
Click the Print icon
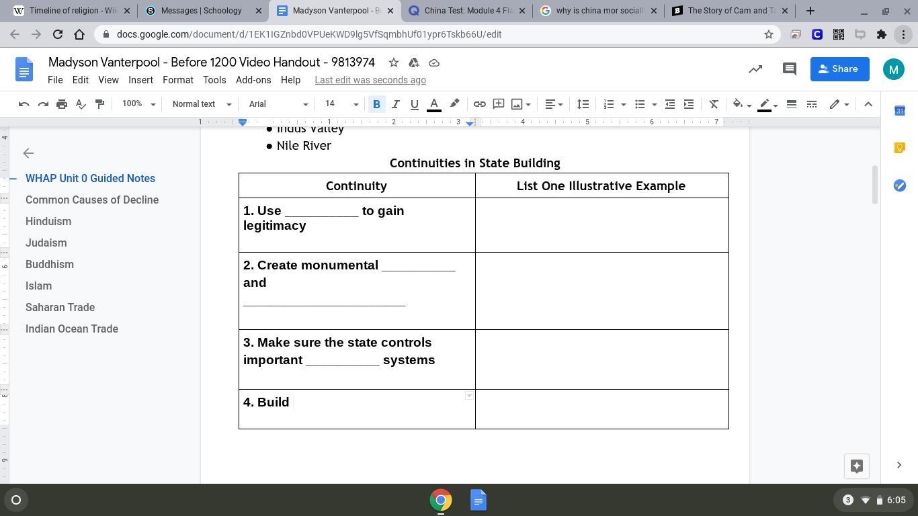tap(62, 104)
